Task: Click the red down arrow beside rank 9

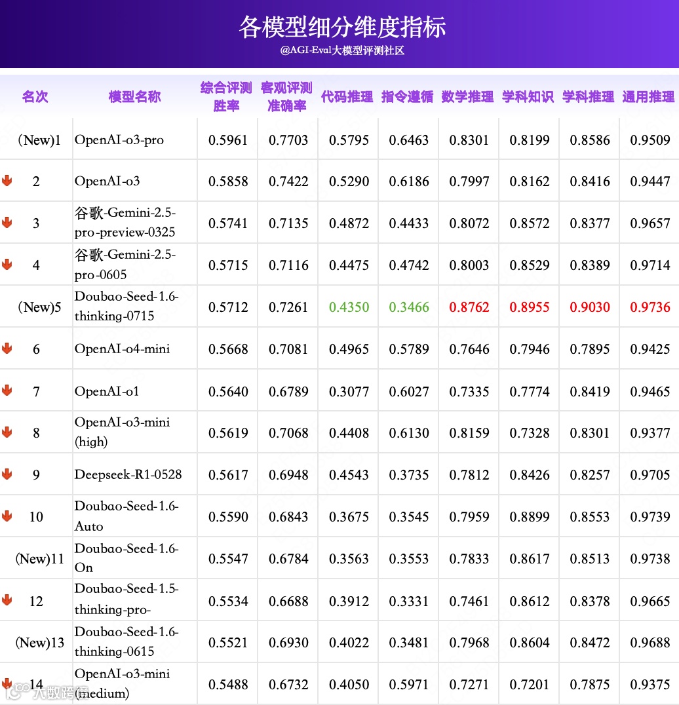Action: pyautogui.click(x=7, y=474)
